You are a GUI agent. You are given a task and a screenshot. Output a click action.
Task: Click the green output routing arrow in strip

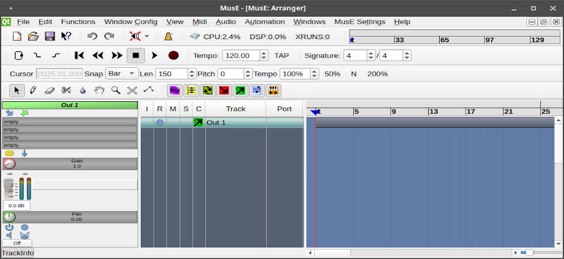click(x=24, y=113)
